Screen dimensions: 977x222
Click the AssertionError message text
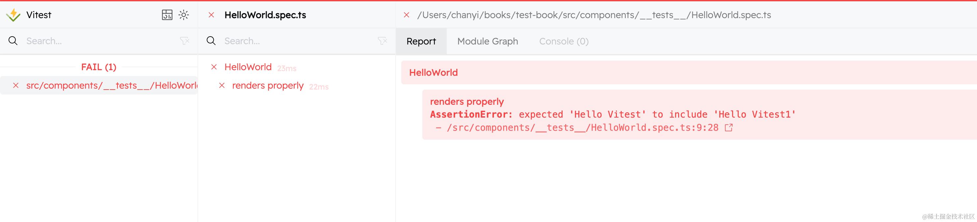point(613,114)
